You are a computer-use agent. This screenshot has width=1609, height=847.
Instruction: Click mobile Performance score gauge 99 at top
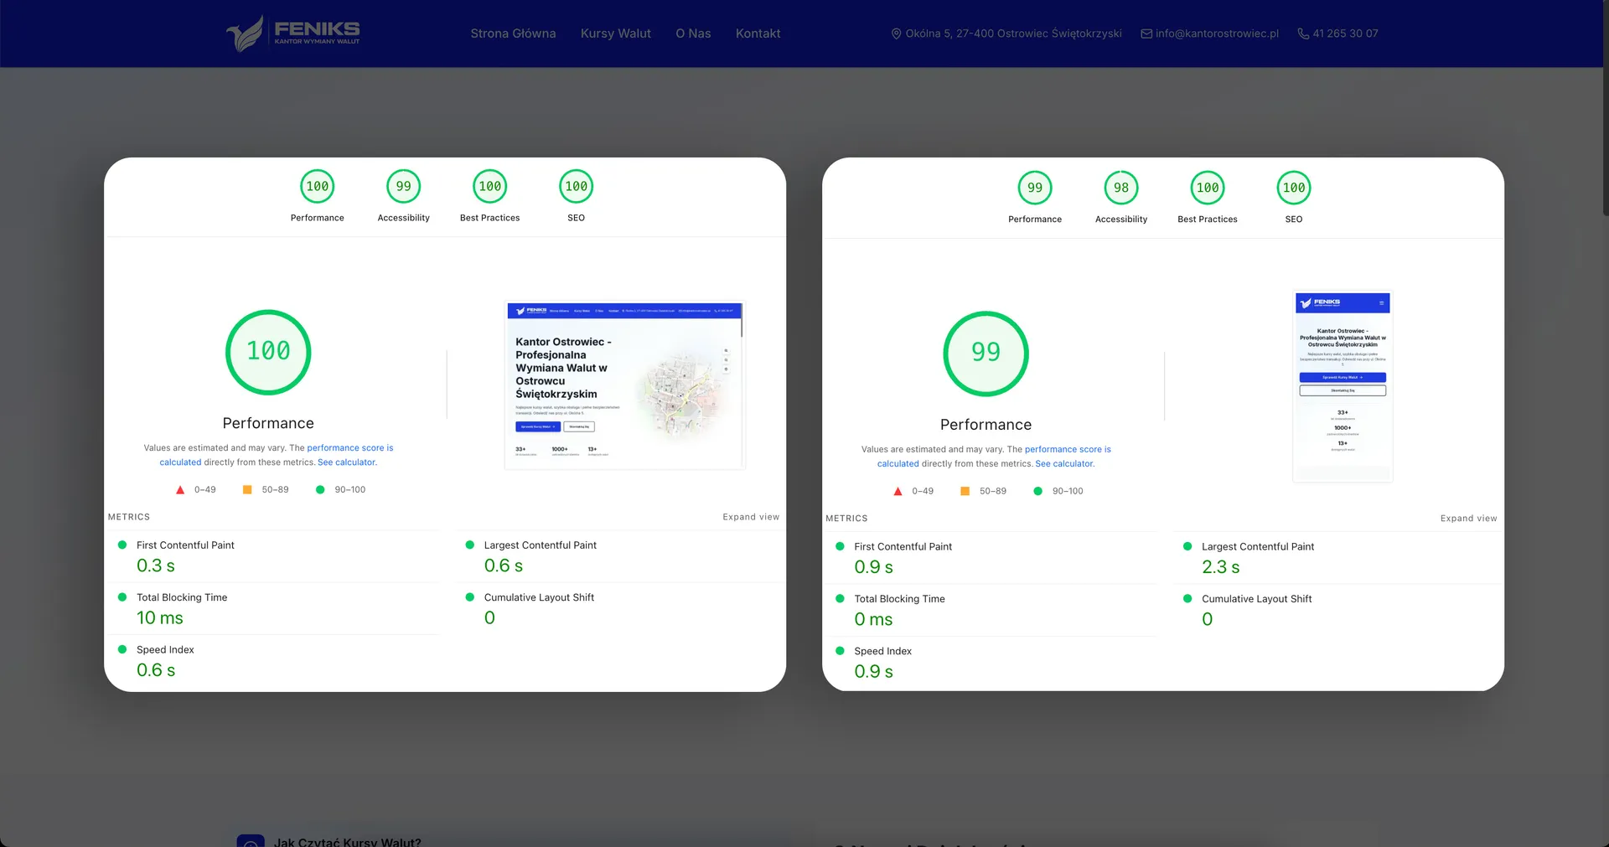pos(1034,189)
